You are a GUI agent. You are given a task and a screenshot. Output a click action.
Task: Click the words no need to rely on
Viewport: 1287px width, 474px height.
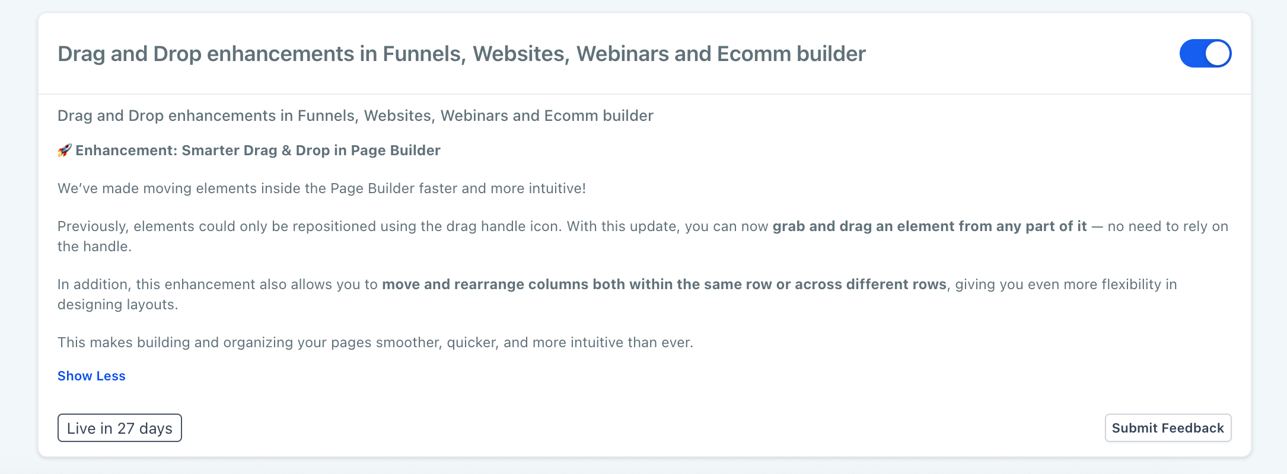click(1168, 226)
